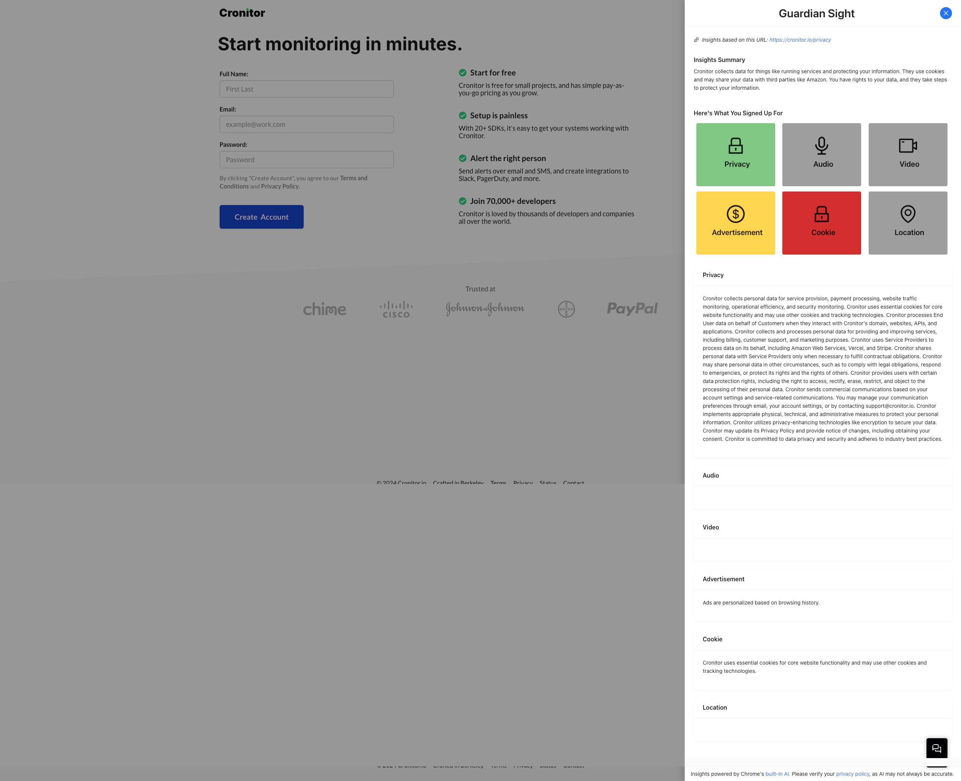Click the link icon beside Insights URL
961x781 pixels.
[696, 40]
